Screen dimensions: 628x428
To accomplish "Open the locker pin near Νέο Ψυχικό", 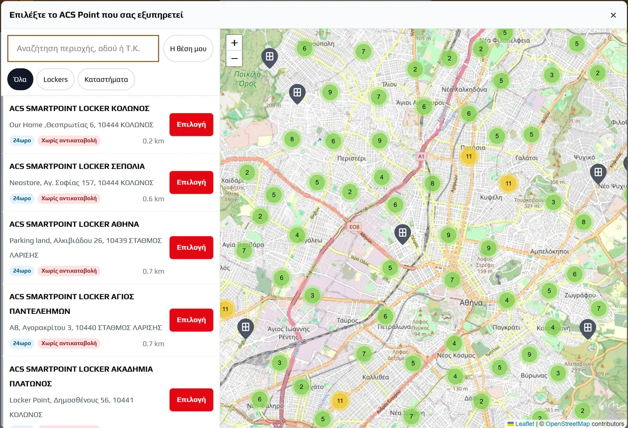I will tap(598, 173).
